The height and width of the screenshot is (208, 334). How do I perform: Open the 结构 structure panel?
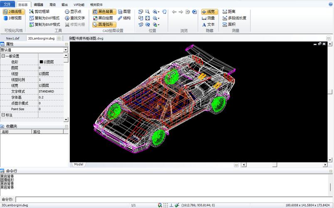[124, 18]
